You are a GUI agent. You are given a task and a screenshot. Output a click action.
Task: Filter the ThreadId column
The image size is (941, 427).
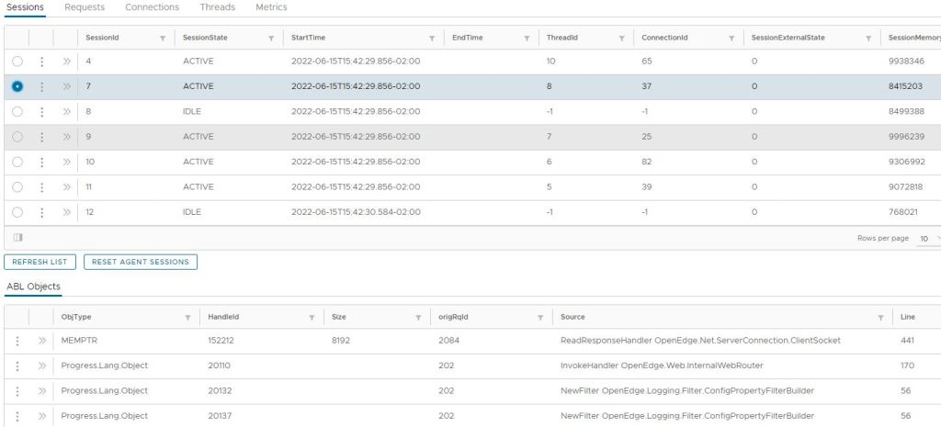(x=622, y=38)
